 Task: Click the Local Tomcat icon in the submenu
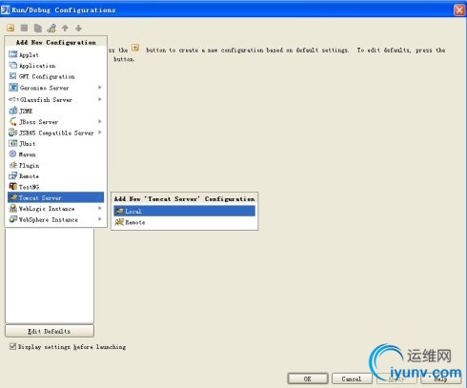119,211
